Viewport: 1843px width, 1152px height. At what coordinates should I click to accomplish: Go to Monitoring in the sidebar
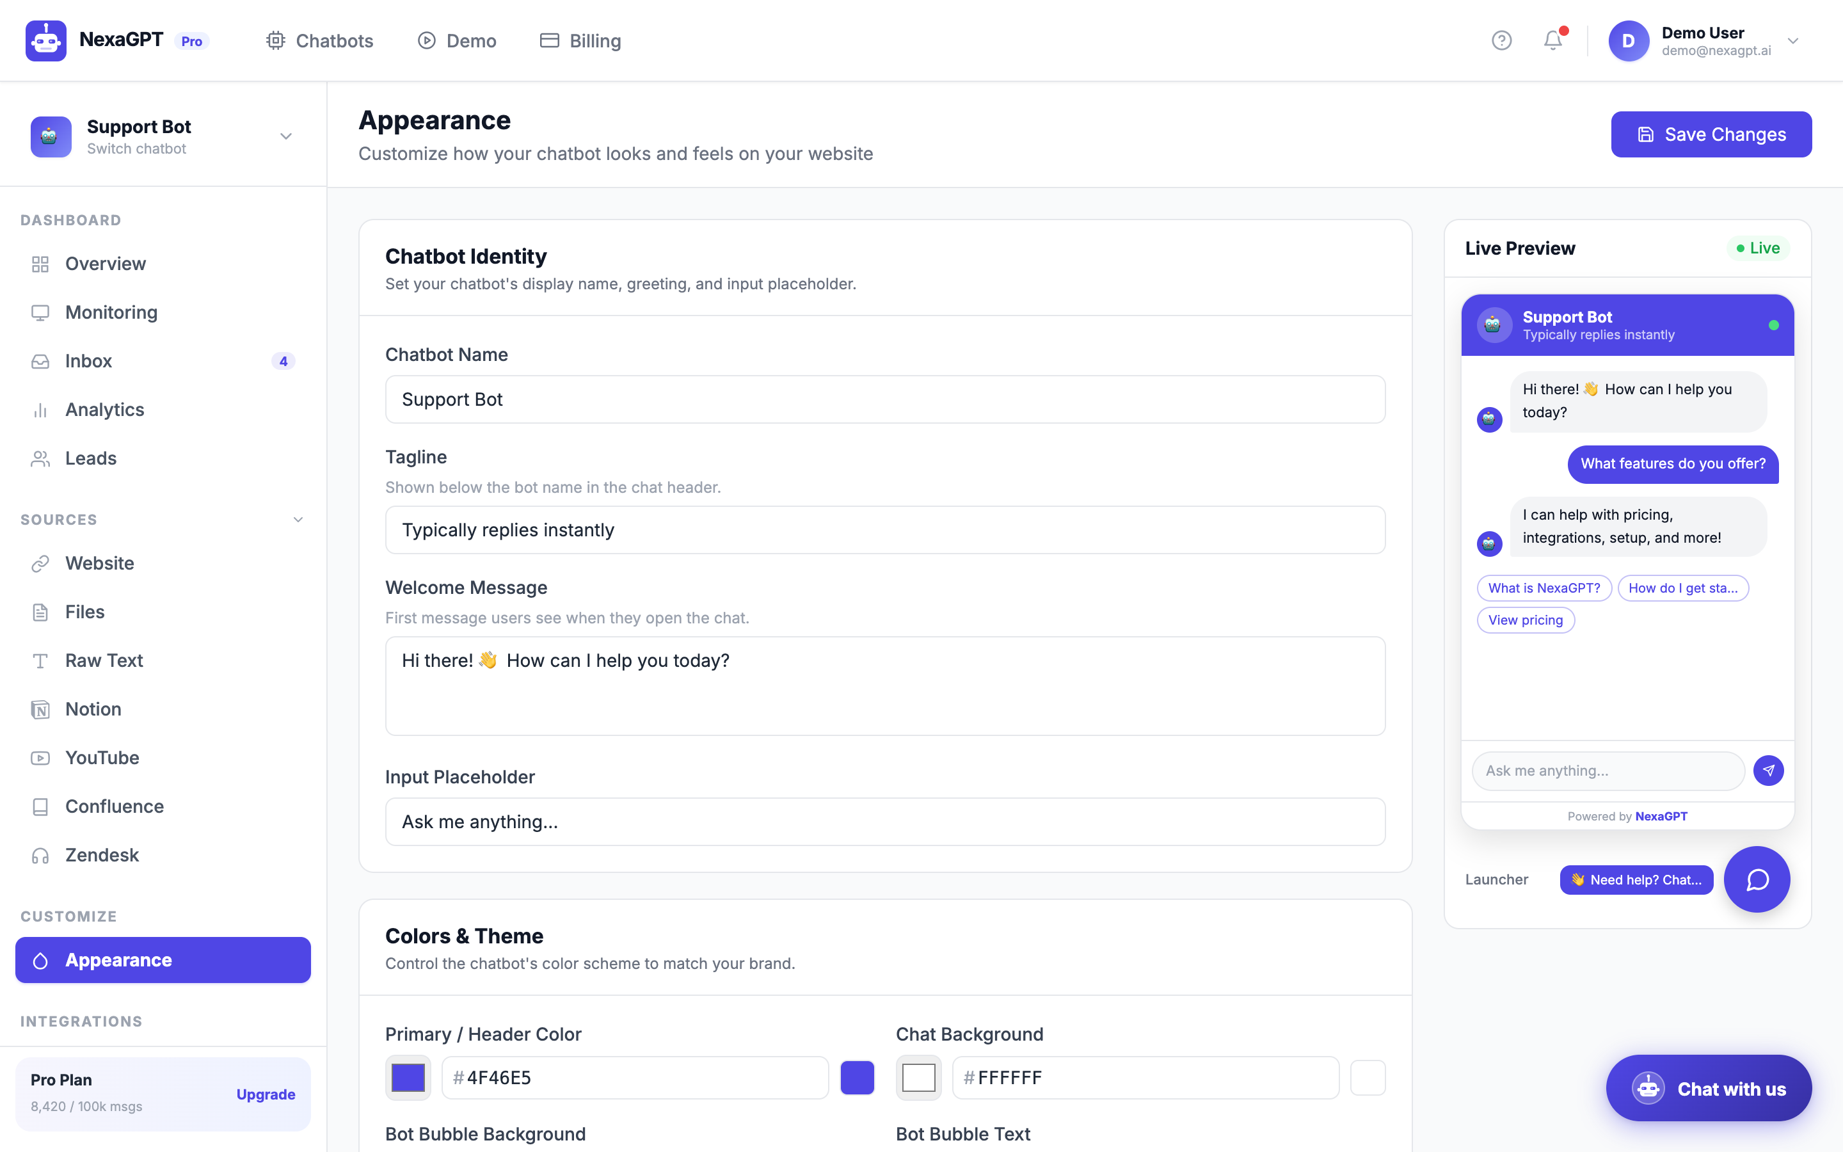click(x=163, y=312)
